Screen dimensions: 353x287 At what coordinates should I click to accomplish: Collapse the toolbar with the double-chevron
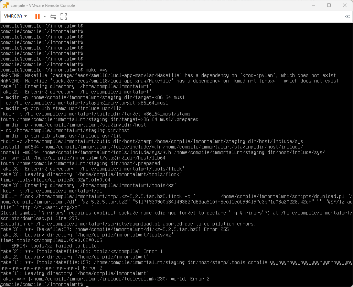click(347, 16)
